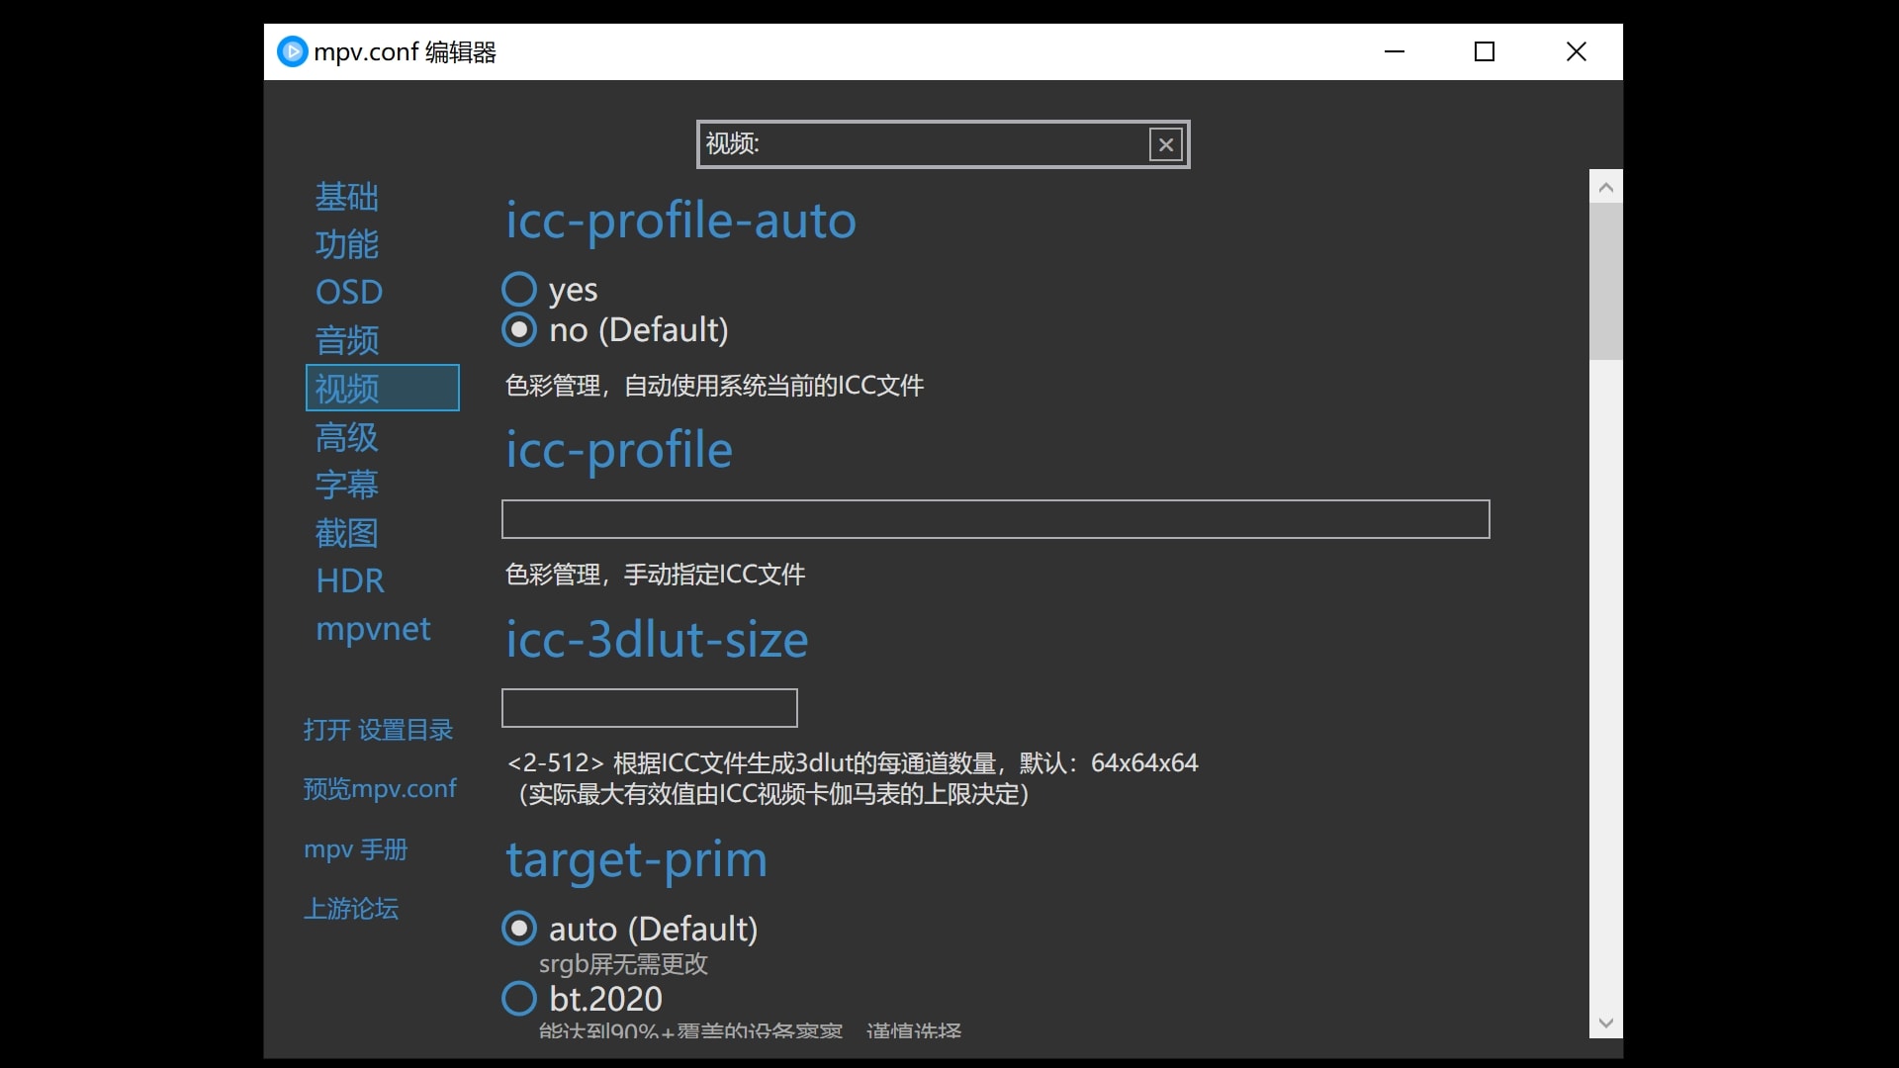This screenshot has width=1899, height=1068.
Task: Close the mpv.conf editor window
Action: [1577, 51]
